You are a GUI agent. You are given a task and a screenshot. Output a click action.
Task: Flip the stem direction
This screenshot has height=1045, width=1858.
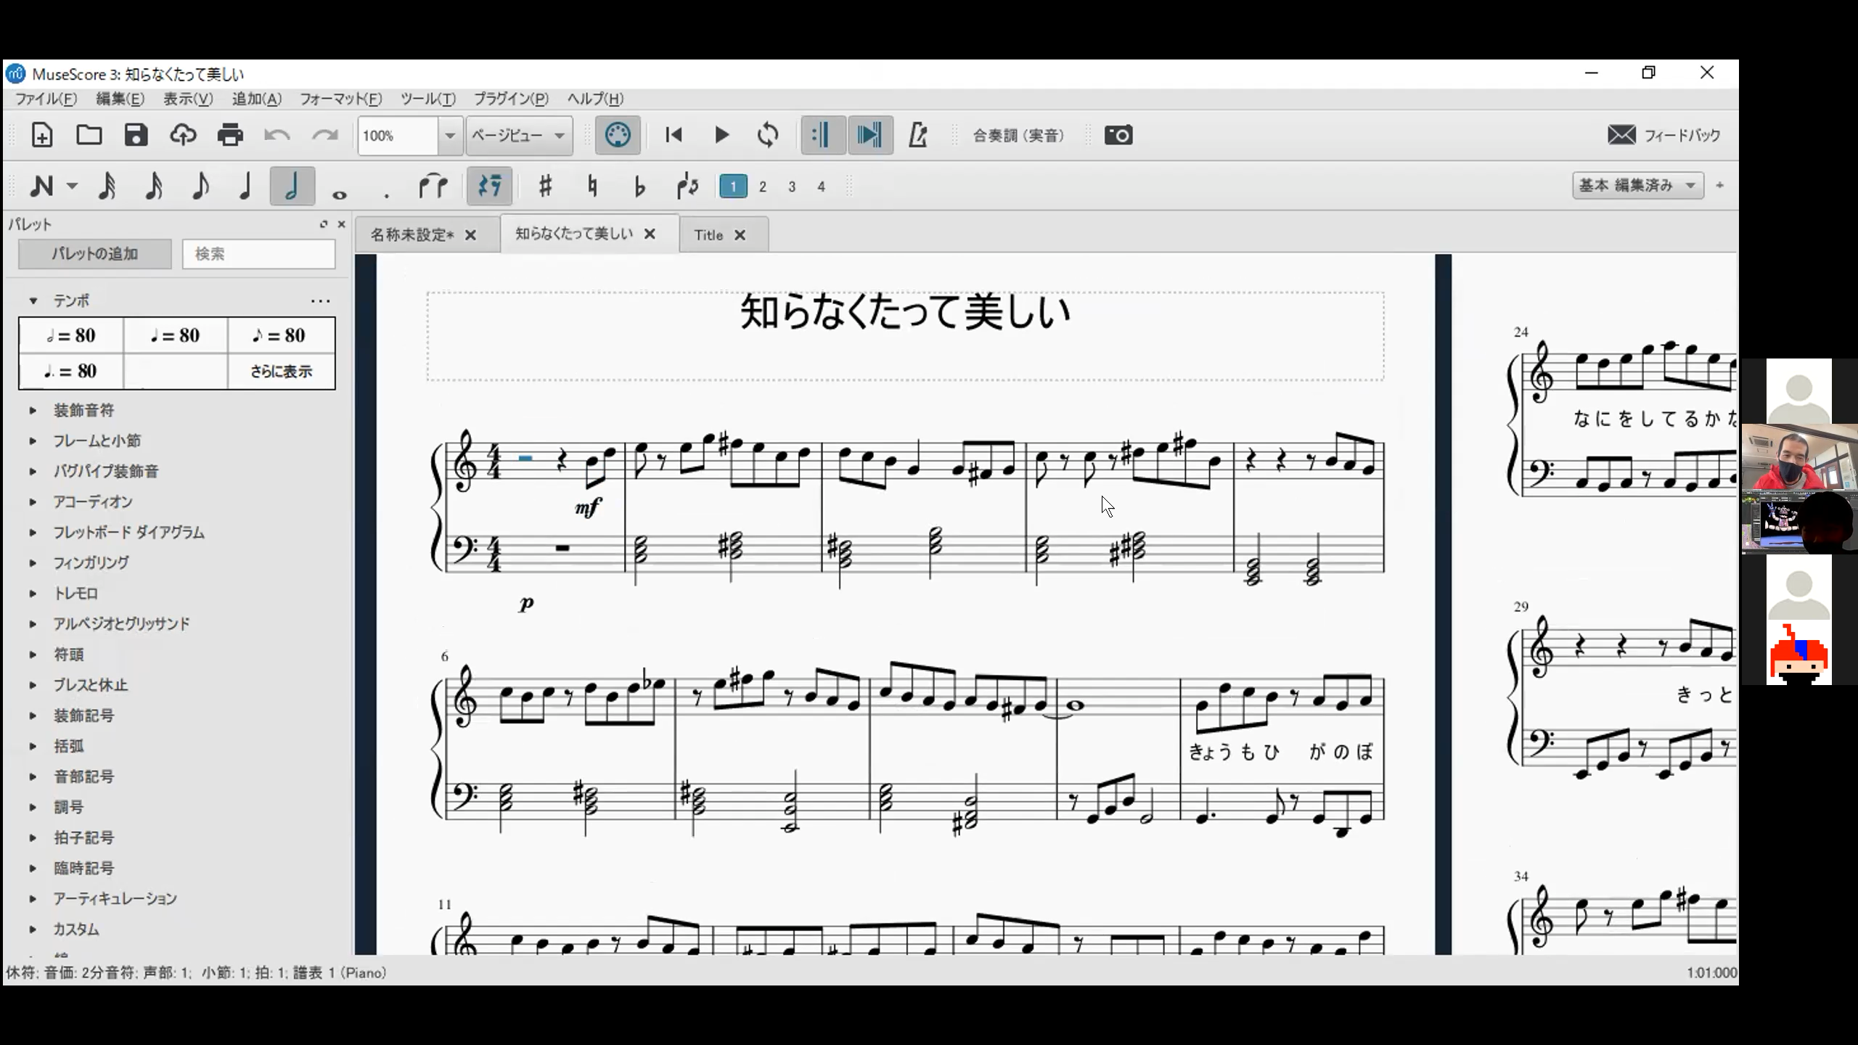(x=687, y=187)
